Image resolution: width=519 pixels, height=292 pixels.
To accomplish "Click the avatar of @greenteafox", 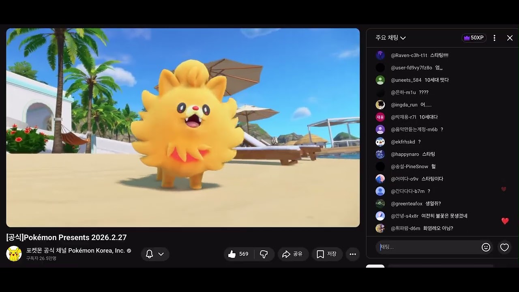I will point(380,204).
